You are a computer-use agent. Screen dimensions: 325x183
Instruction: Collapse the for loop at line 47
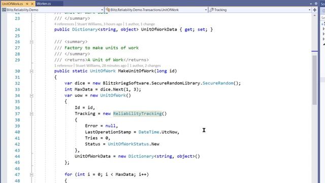(x=31, y=175)
